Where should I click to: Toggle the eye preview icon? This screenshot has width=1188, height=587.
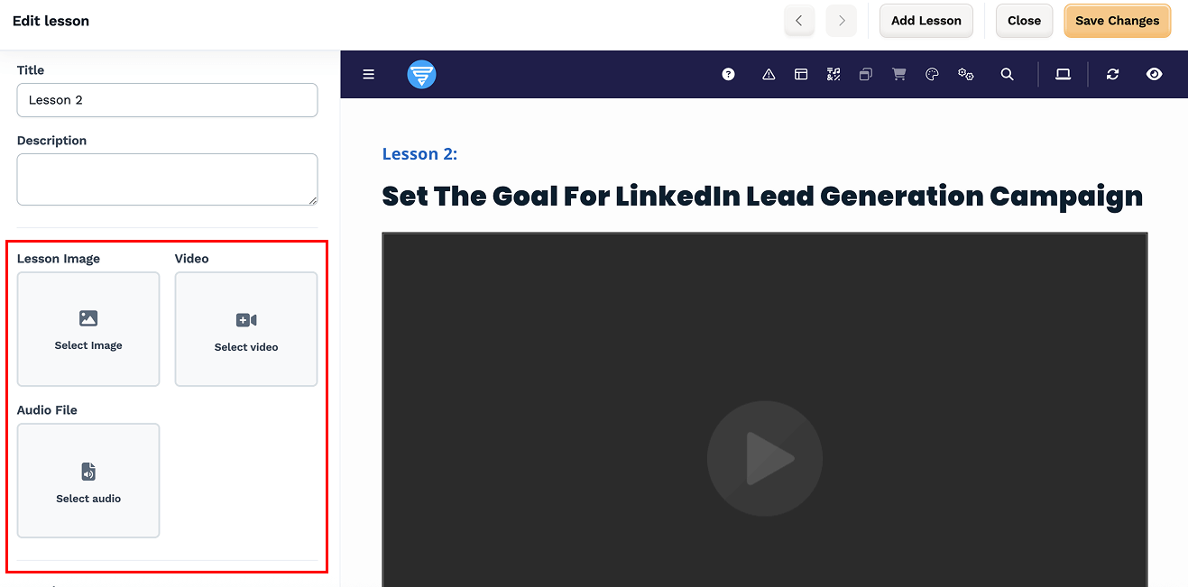coord(1154,74)
